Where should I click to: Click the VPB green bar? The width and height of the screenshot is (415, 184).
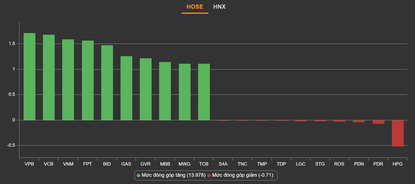(29, 76)
